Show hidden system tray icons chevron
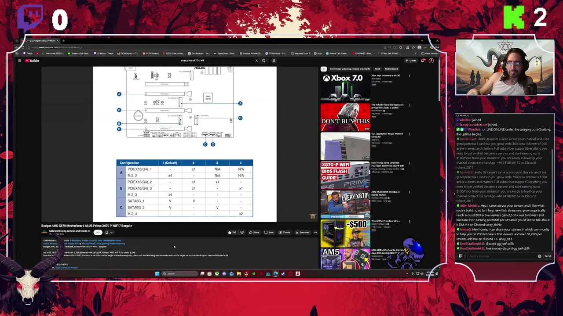 [x=407, y=273]
